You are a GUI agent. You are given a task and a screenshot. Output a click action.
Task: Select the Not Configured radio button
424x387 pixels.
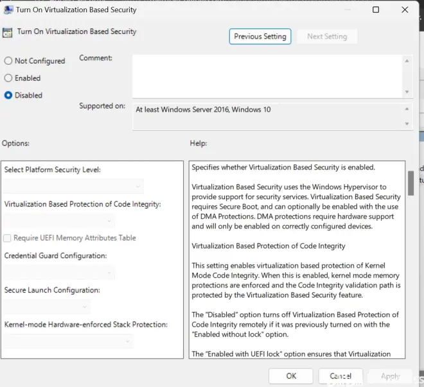(8, 61)
